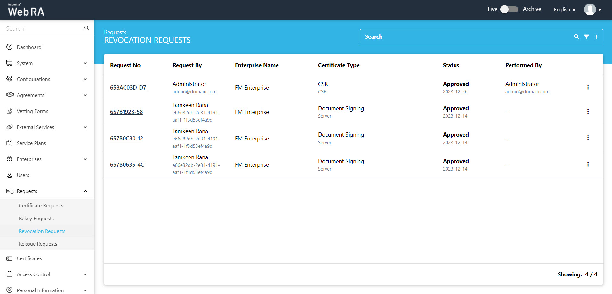Image resolution: width=612 pixels, height=294 pixels.
Task: Click the WebRA logo
Action: (26, 10)
